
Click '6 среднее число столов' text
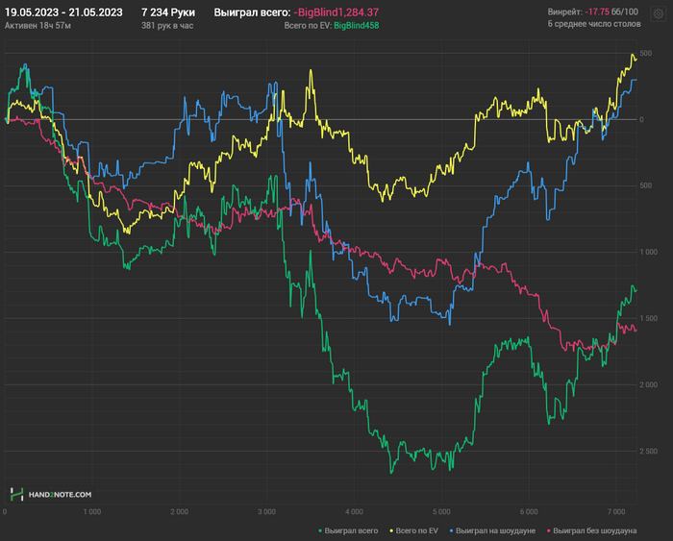tap(594, 24)
